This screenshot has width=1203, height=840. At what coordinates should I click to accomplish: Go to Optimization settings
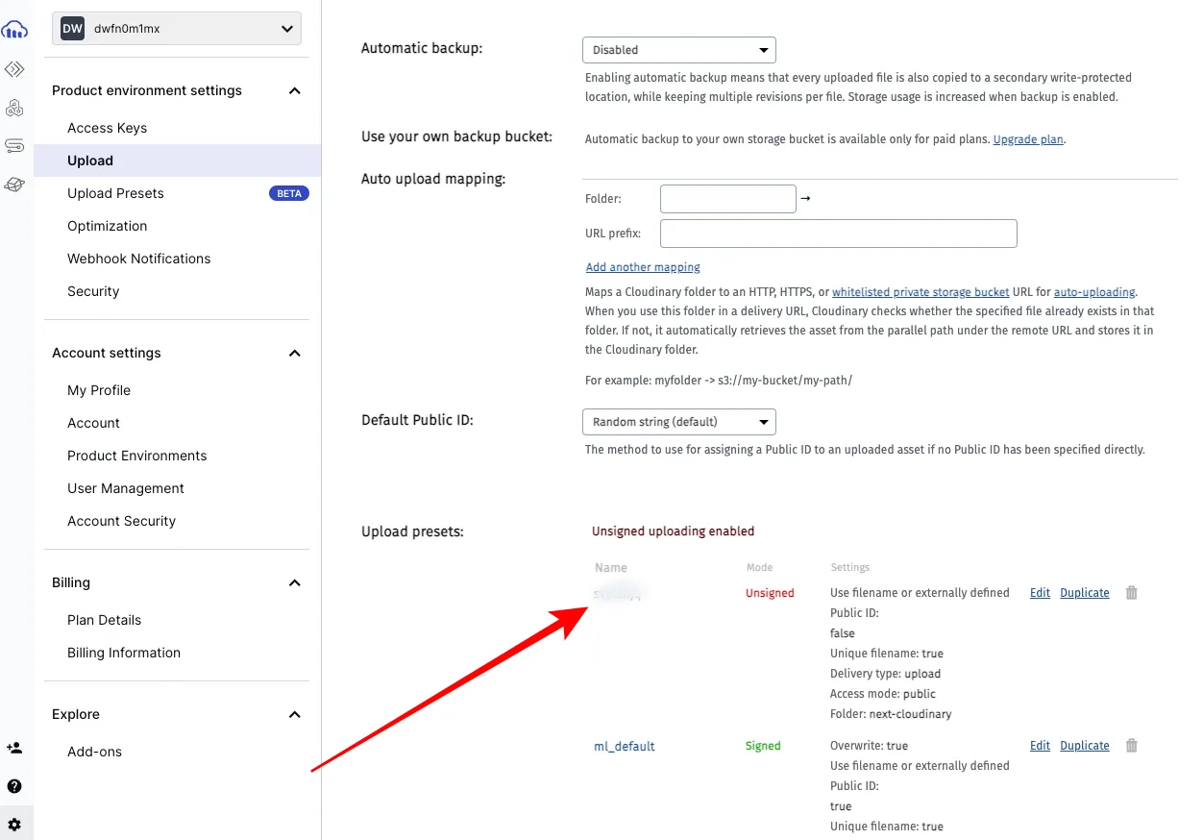click(107, 226)
